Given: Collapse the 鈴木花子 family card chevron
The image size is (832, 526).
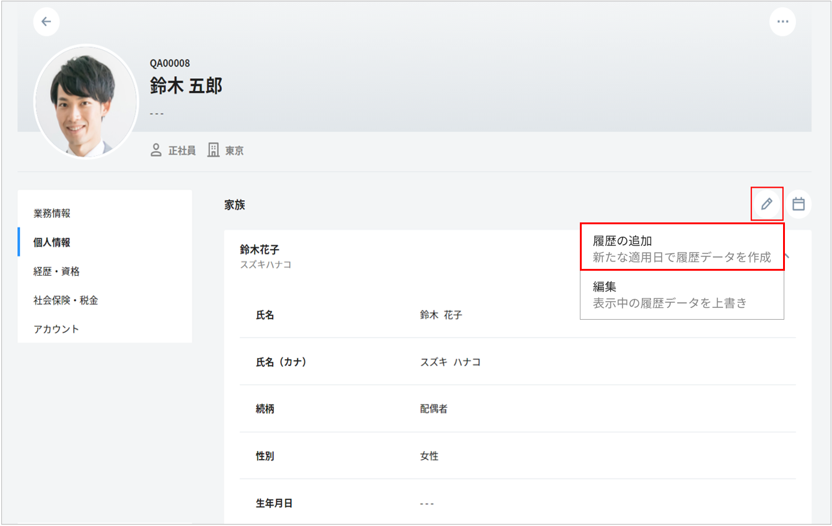Looking at the screenshot, I should (787, 255).
